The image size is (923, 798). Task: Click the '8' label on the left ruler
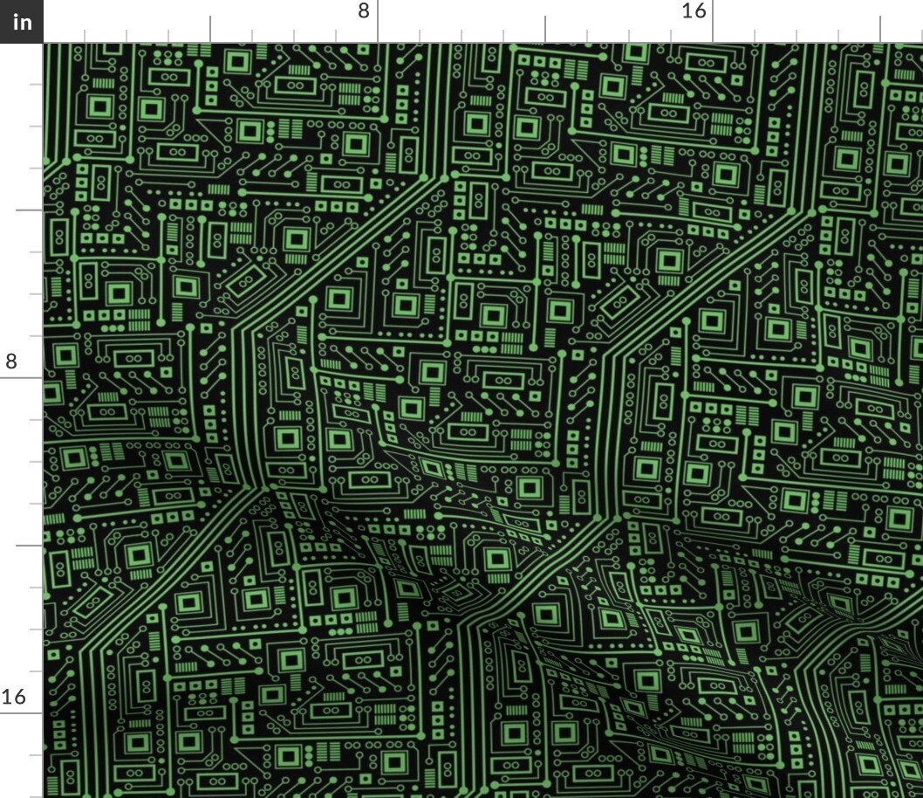pos(10,361)
